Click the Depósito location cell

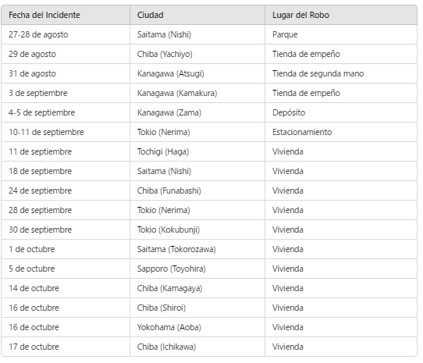341,112
